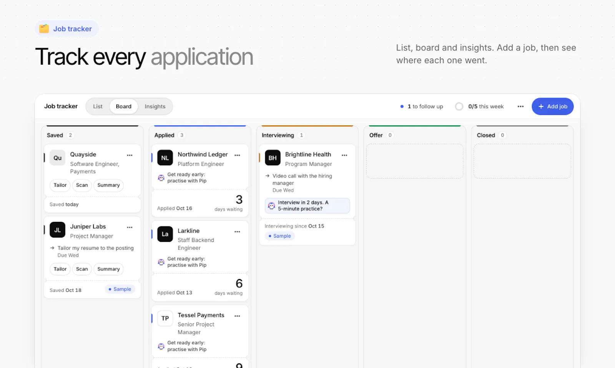Open the 1 to follow up filter
The height and width of the screenshot is (368, 615).
(422, 107)
